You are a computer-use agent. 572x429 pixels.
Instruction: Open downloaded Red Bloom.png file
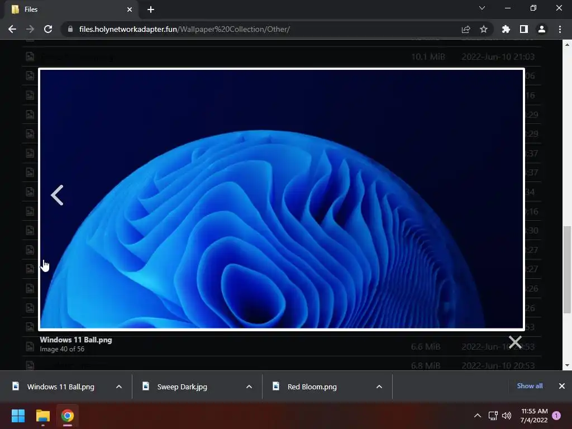pyautogui.click(x=312, y=387)
